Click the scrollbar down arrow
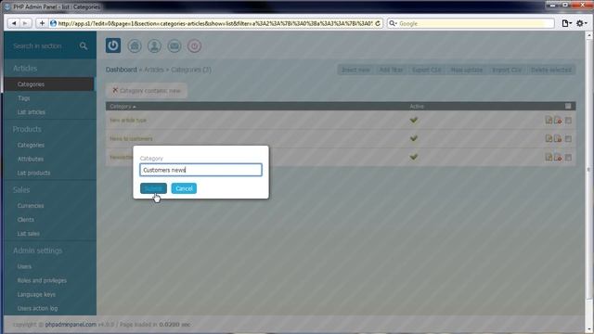594x334 pixels. [x=588, y=330]
